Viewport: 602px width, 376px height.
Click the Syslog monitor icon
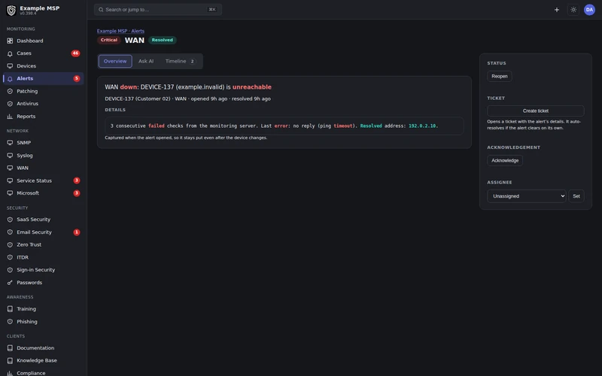10,156
